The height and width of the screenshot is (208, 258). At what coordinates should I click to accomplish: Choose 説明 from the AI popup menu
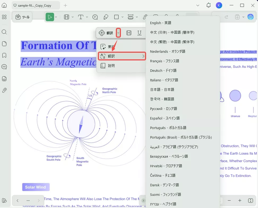pos(111,66)
